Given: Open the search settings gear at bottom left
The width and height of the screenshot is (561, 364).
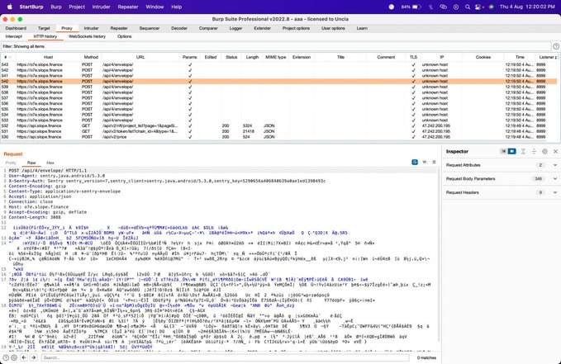Looking at the screenshot, I should click(14, 357).
